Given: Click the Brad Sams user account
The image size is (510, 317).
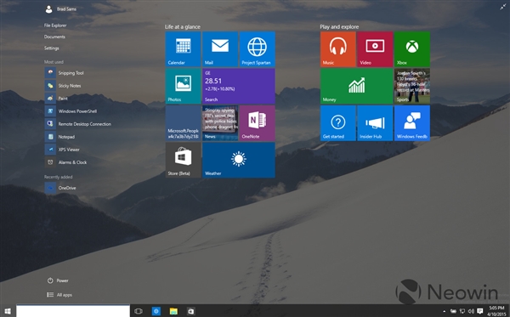Looking at the screenshot, I should coord(60,9).
